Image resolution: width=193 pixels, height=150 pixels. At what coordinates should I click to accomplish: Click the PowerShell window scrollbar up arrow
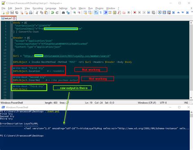[x=191, y=112]
